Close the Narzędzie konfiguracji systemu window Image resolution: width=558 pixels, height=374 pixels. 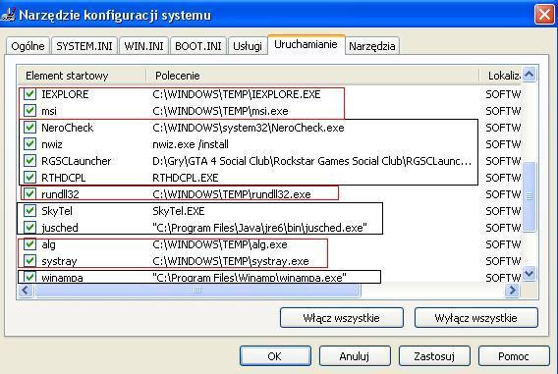pyautogui.click(x=544, y=15)
